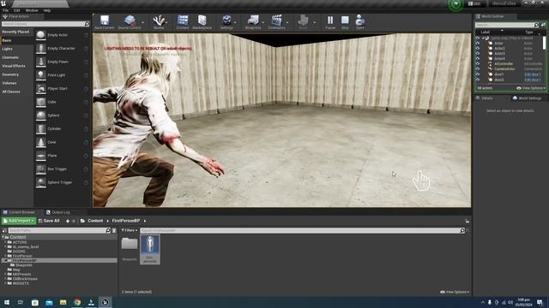Image resolution: width=549 pixels, height=308 pixels.
Task: Toggle visibility of Actor2 in outliner
Action: 478,48
